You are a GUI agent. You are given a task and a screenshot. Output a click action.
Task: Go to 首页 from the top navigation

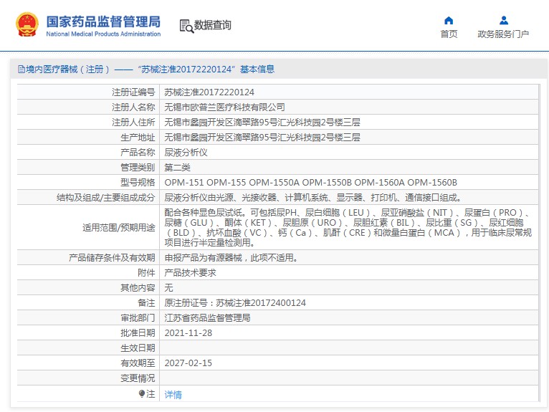(x=449, y=34)
